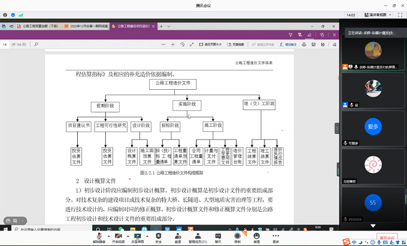Open the 演讲者视图 view layout dropdown
The image size is (407, 246).
pyautogui.click(x=378, y=15)
